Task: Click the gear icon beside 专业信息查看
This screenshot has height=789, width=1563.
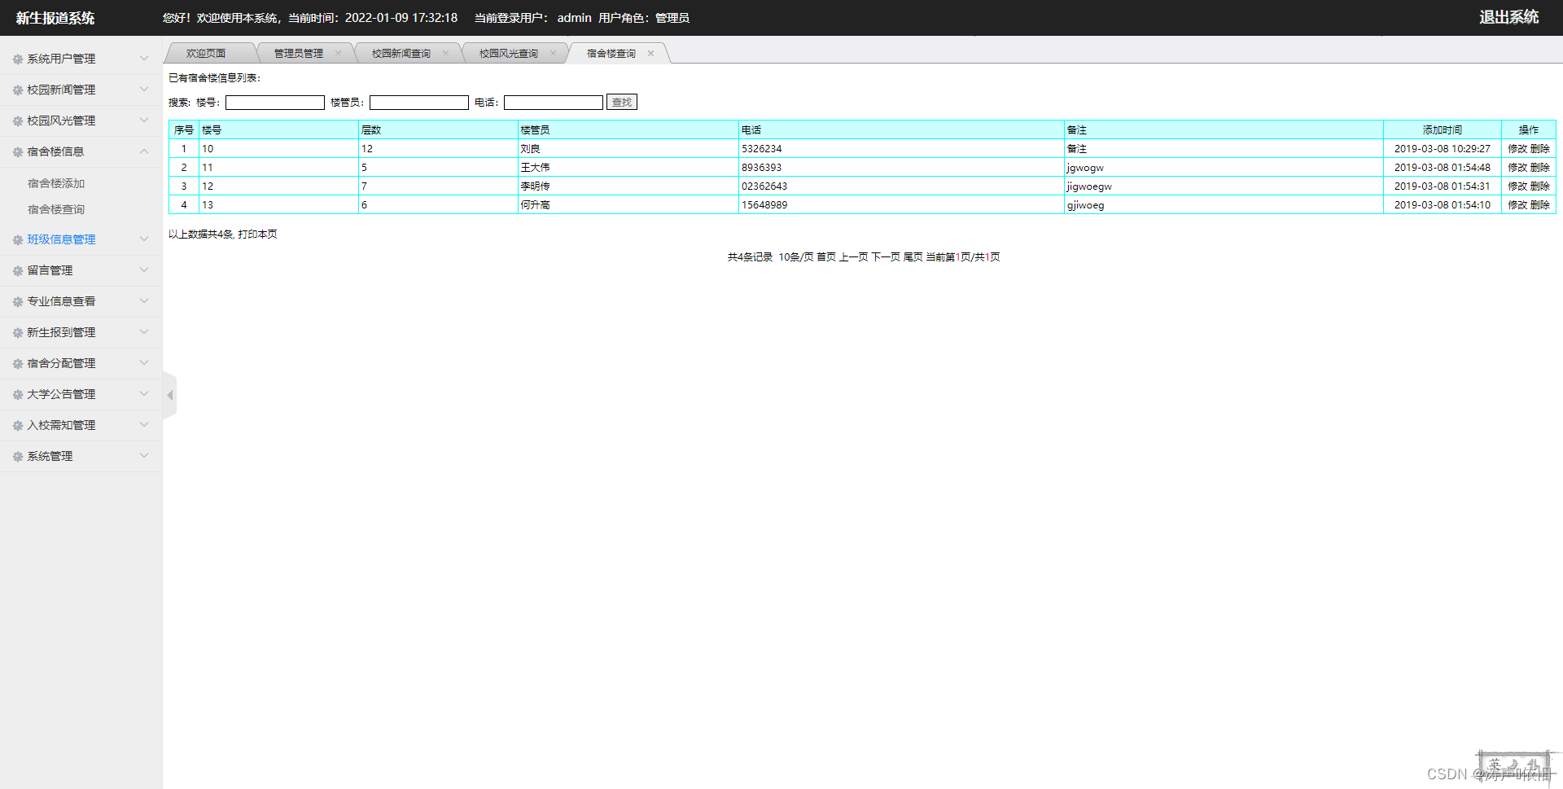Action: pyautogui.click(x=17, y=302)
